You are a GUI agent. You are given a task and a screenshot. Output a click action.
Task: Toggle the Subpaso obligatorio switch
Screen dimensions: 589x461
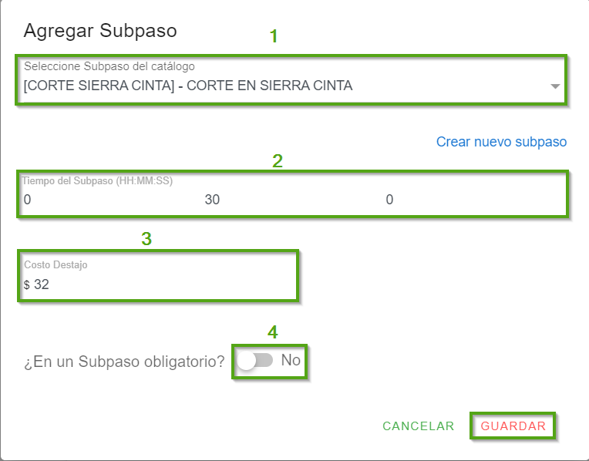[254, 361]
